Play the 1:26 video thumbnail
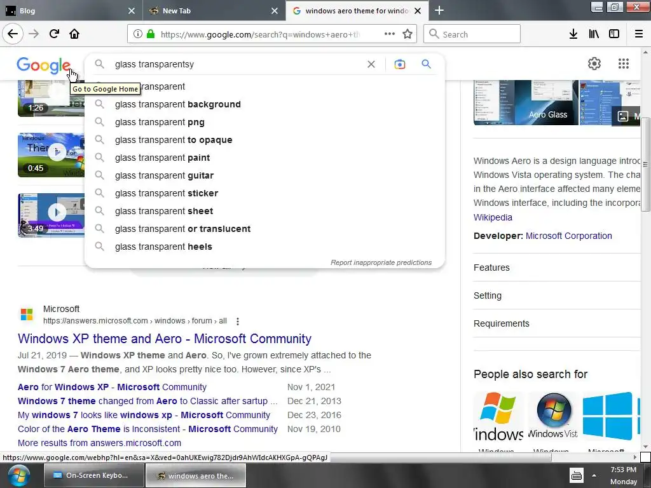The width and height of the screenshot is (651, 488). [51, 98]
